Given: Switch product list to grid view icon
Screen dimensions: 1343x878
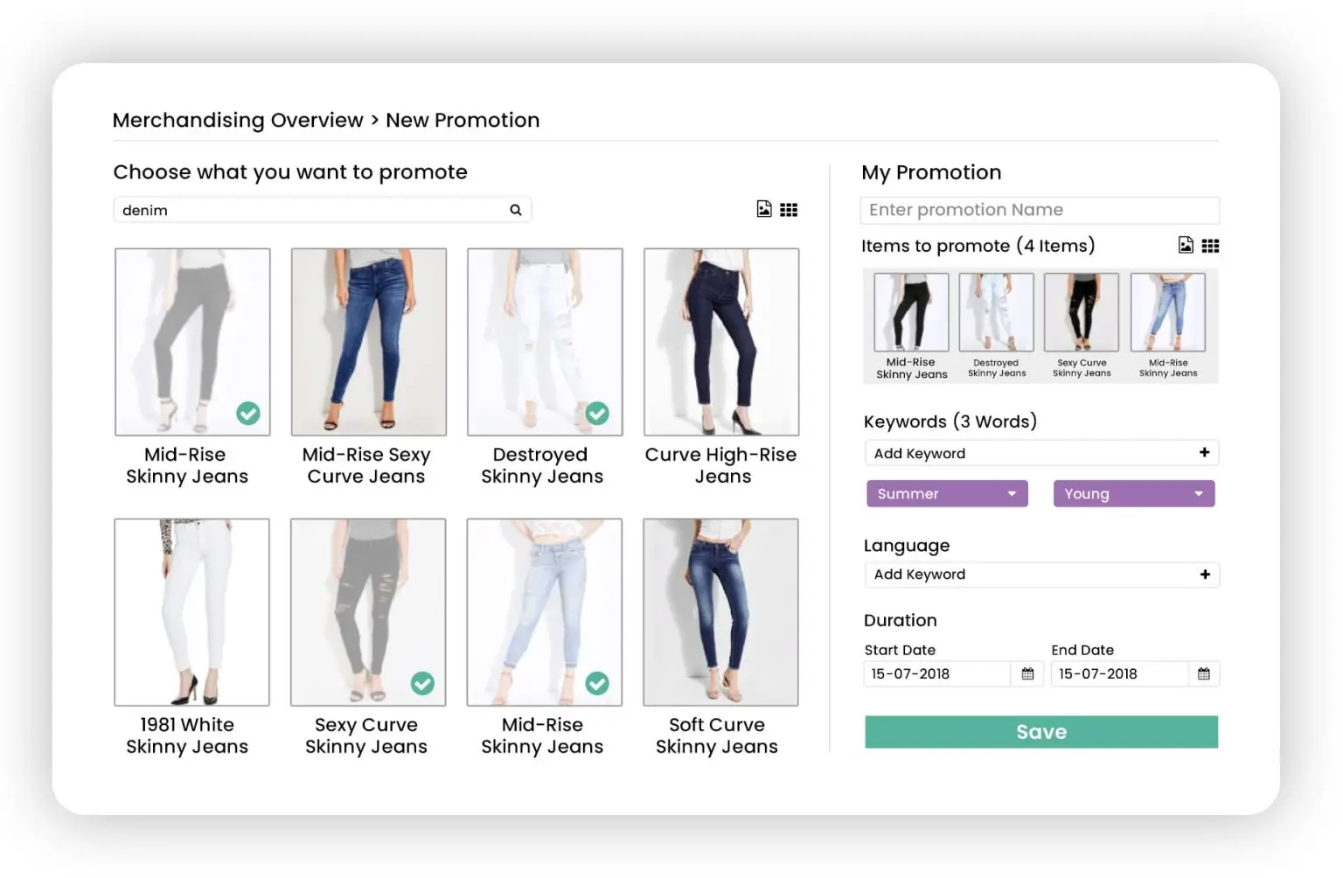Looking at the screenshot, I should click(789, 210).
